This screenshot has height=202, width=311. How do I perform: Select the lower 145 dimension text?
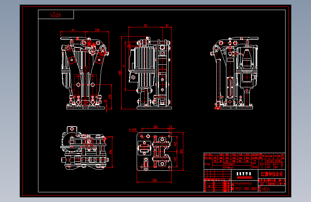coord(175,159)
